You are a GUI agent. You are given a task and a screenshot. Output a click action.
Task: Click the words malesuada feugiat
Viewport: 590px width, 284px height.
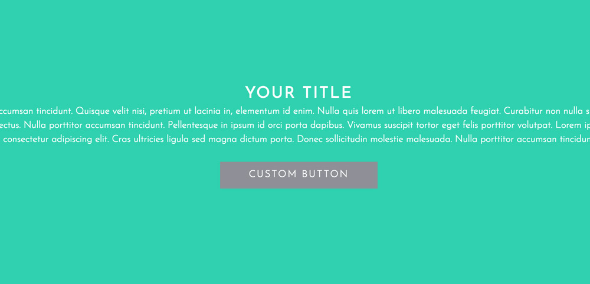pyautogui.click(x=463, y=111)
